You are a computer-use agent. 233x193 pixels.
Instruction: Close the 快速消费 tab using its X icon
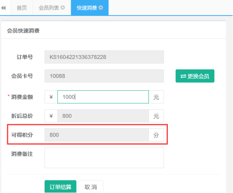pyautogui.click(x=101, y=8)
